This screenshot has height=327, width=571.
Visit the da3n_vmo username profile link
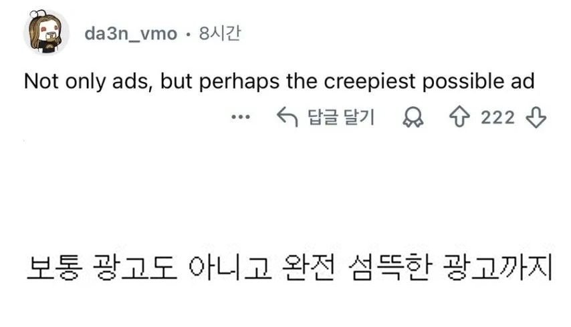pos(130,33)
